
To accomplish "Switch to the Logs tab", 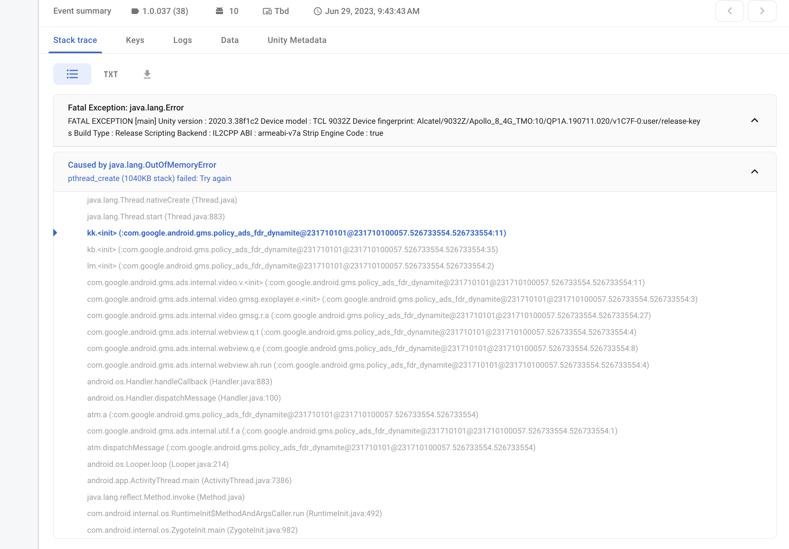I will click(182, 40).
